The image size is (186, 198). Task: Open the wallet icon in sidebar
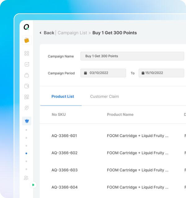coord(27,86)
